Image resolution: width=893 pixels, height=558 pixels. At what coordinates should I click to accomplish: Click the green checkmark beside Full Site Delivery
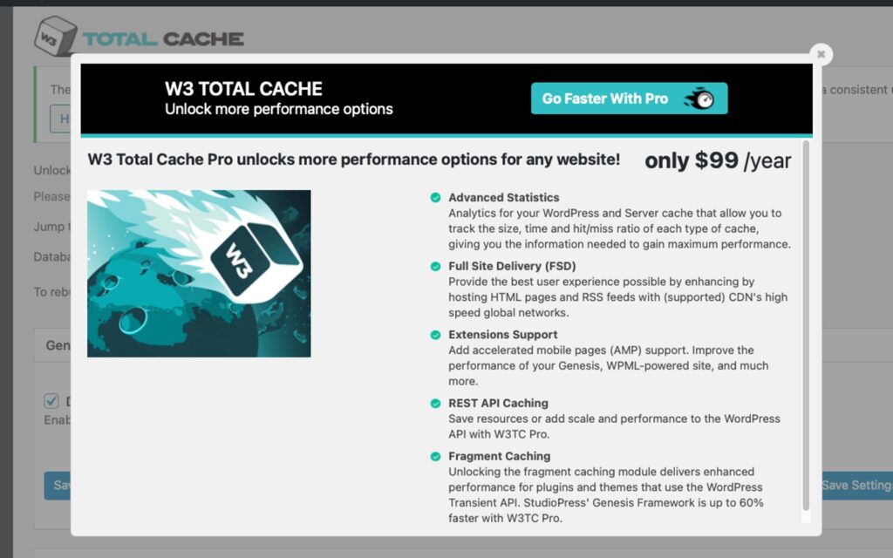[435, 266]
